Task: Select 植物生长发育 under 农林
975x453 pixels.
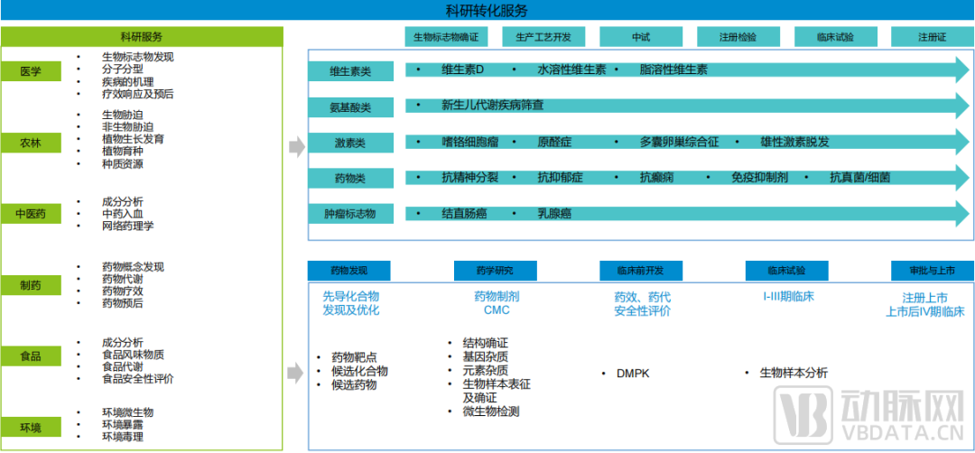Action: (x=133, y=139)
